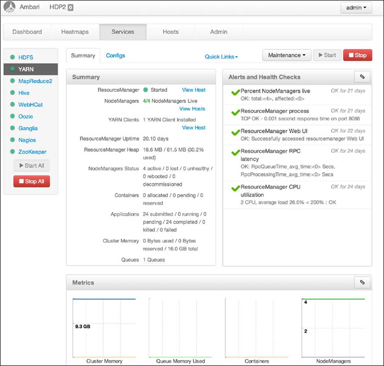Click the Ambari logo icon
This screenshot has width=384, height=366.
point(9,7)
